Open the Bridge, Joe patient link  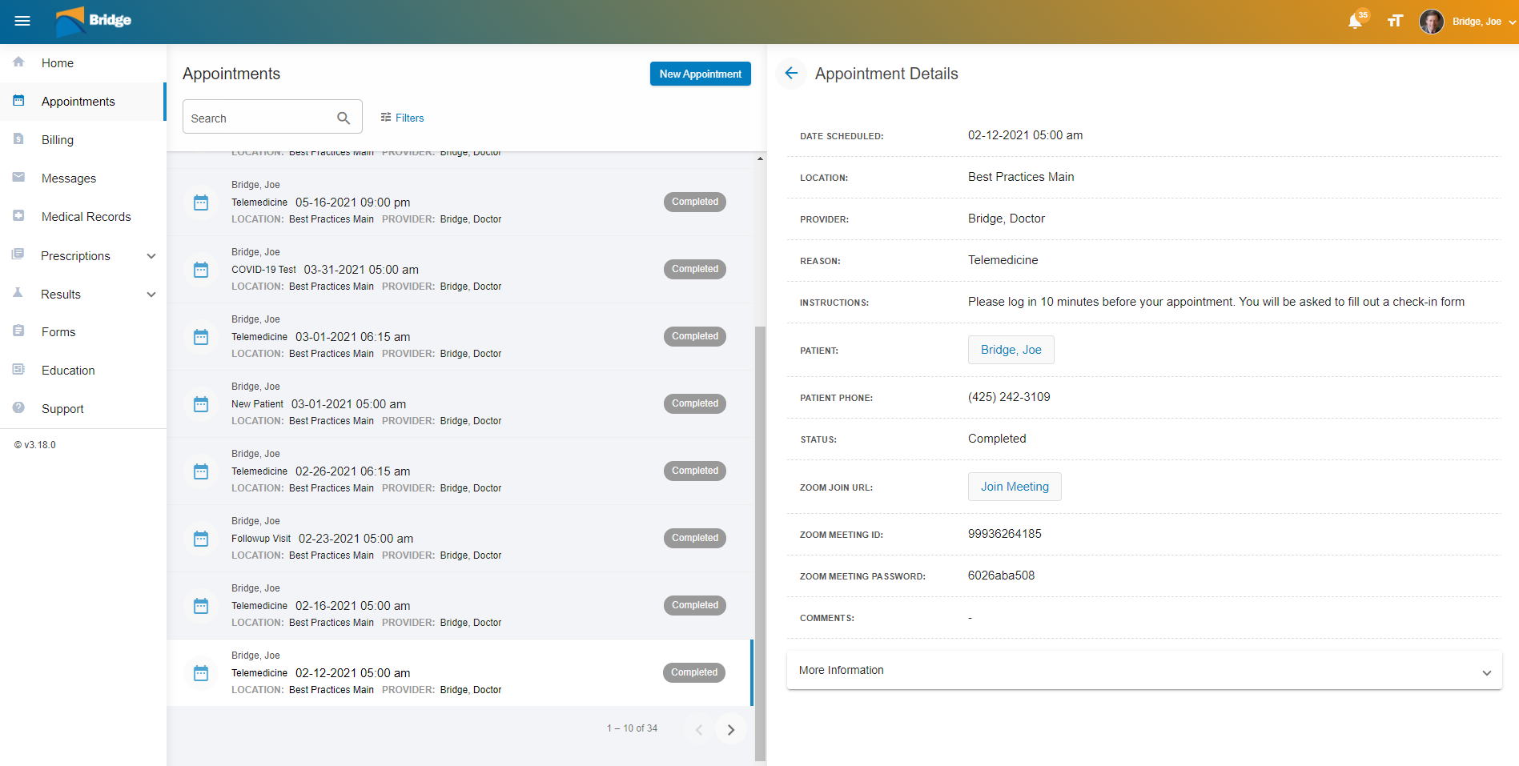[x=1011, y=350]
